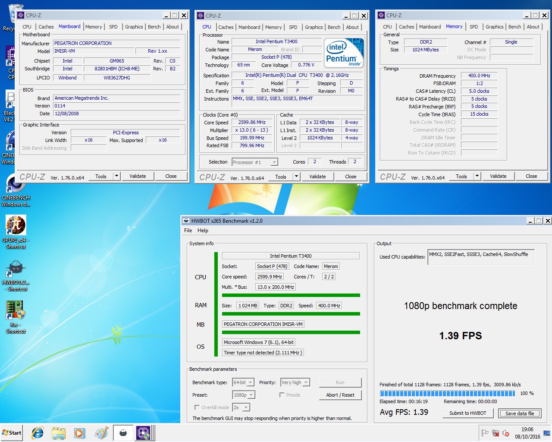Expand Tools arrow in Mainboard CPU-Z window
This screenshot has height=442, width=552.
116,176
